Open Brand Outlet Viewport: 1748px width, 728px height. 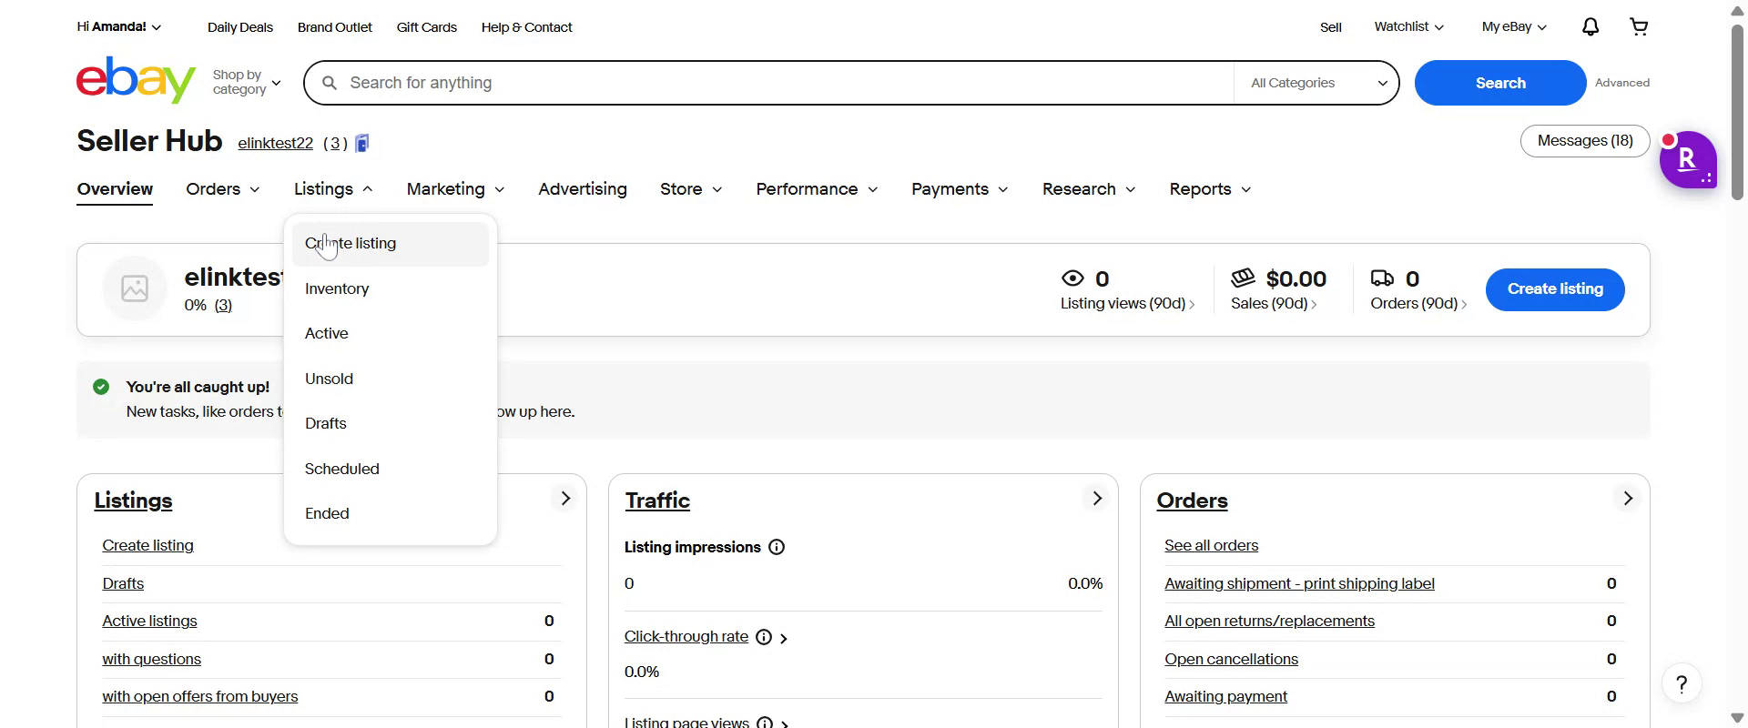[335, 27]
